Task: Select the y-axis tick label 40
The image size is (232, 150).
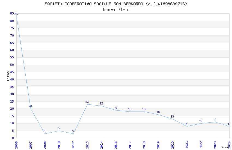Action: [12, 79]
